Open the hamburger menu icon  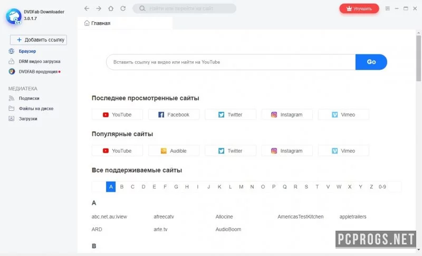tap(388, 8)
